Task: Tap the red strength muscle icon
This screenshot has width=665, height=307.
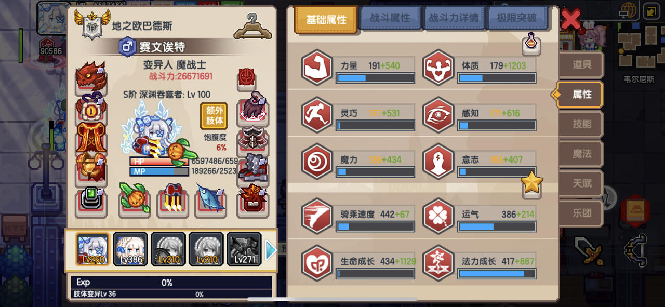Action: (x=317, y=68)
